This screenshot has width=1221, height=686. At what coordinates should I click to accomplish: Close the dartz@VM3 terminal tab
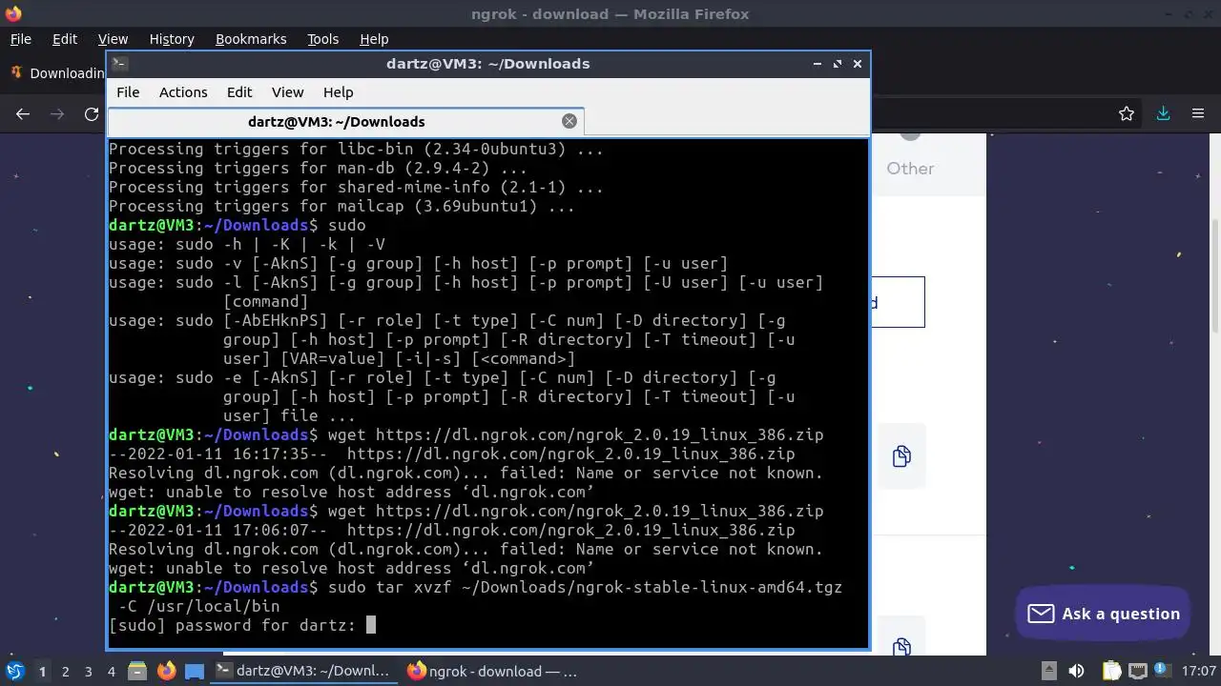[x=569, y=121]
